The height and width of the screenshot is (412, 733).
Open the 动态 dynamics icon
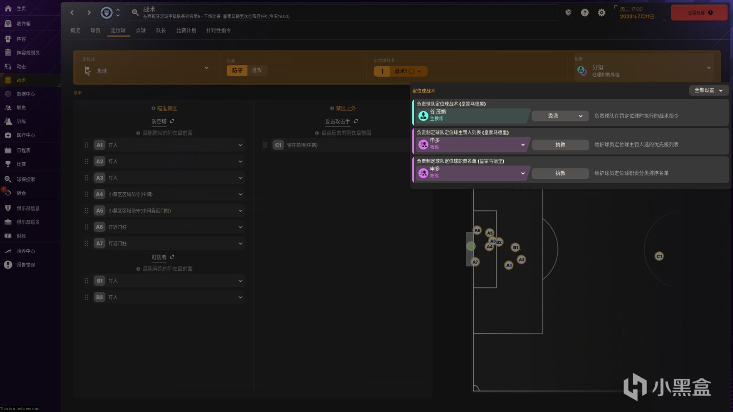click(x=8, y=66)
